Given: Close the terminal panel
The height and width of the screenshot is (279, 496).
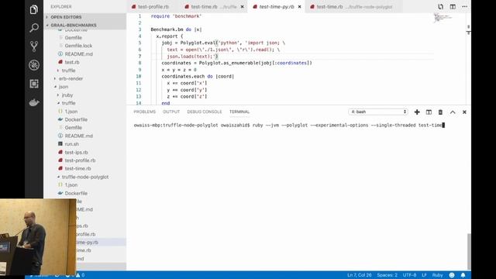Looking at the screenshot, I should point(464,112).
